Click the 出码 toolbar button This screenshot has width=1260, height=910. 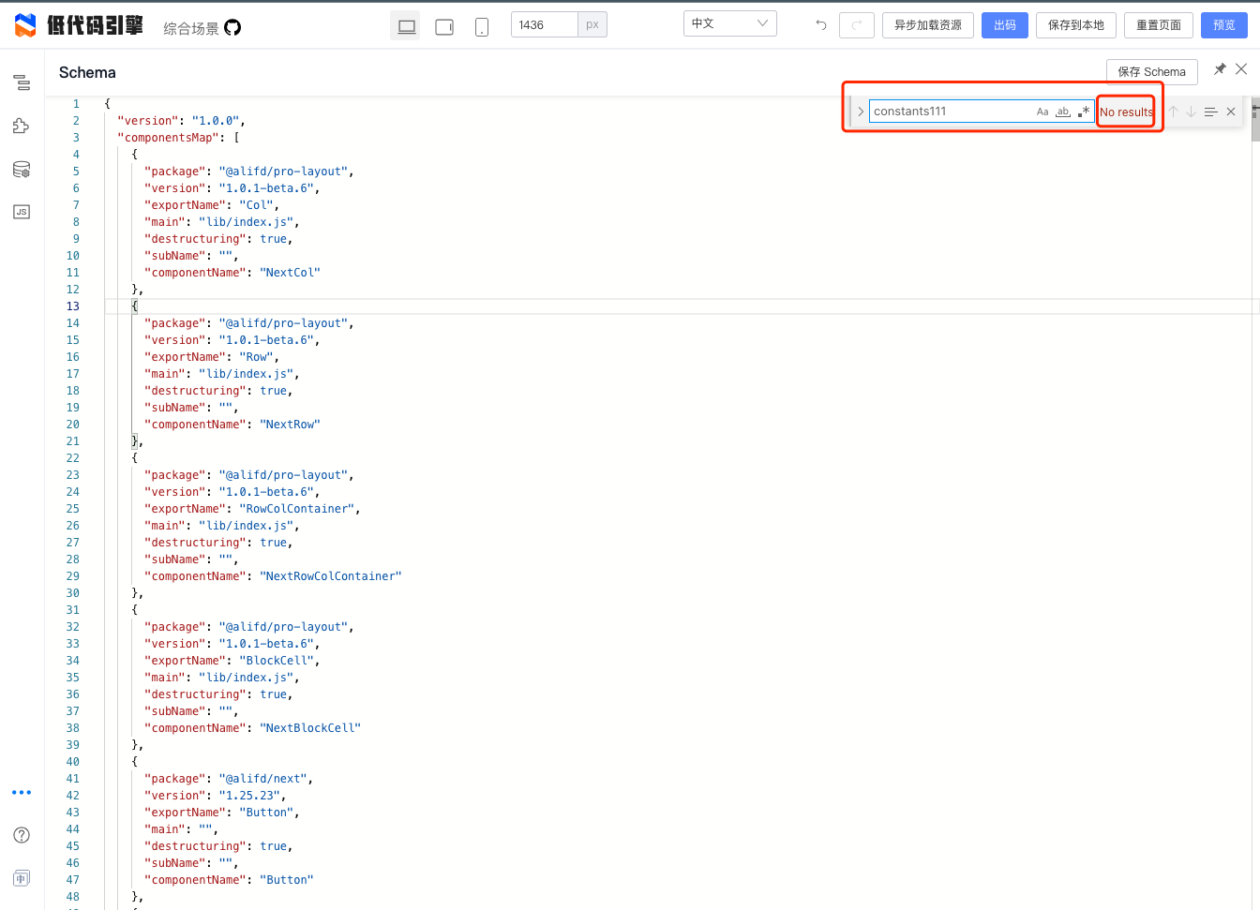[x=1004, y=25]
